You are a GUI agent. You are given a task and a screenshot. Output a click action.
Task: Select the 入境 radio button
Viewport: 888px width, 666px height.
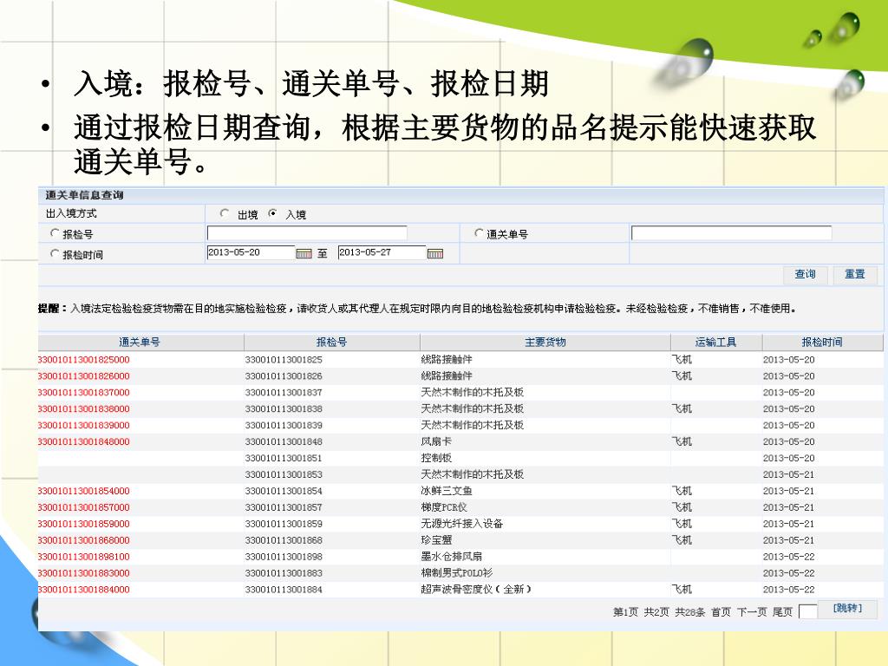[x=273, y=213]
